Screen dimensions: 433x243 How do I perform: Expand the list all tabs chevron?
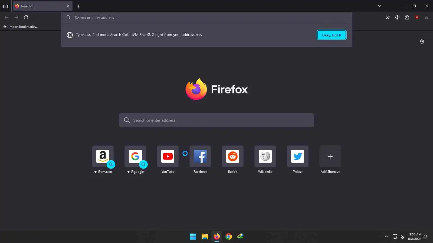point(379,6)
